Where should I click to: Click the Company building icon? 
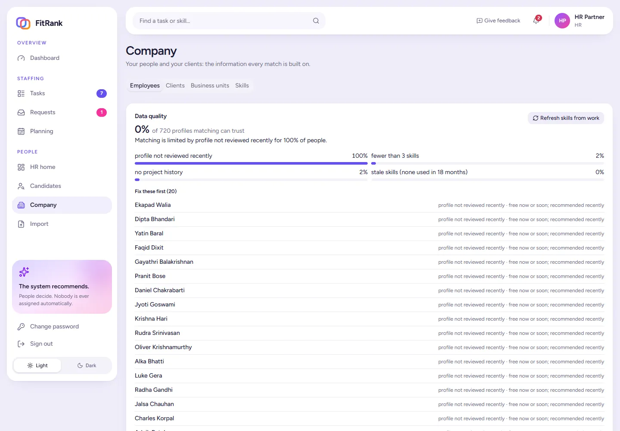coord(21,205)
